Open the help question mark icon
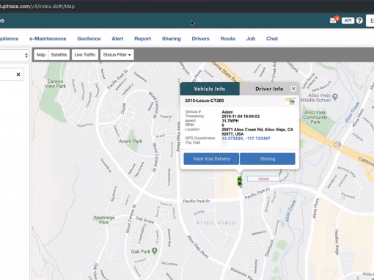The image size is (374, 280). click(359, 21)
